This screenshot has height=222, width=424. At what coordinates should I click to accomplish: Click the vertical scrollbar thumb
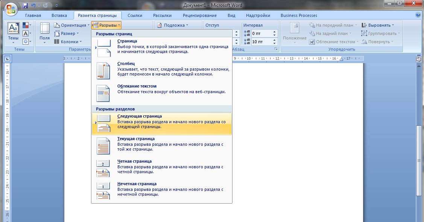click(x=419, y=161)
